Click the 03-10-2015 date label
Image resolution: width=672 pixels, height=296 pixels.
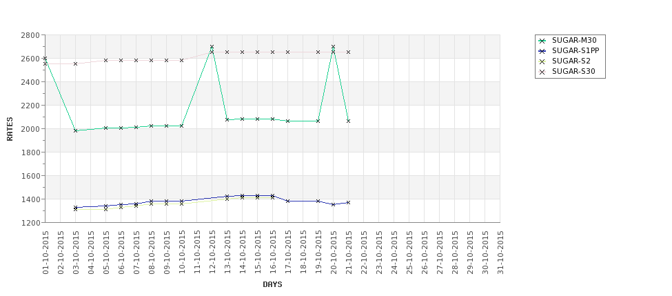76,253
